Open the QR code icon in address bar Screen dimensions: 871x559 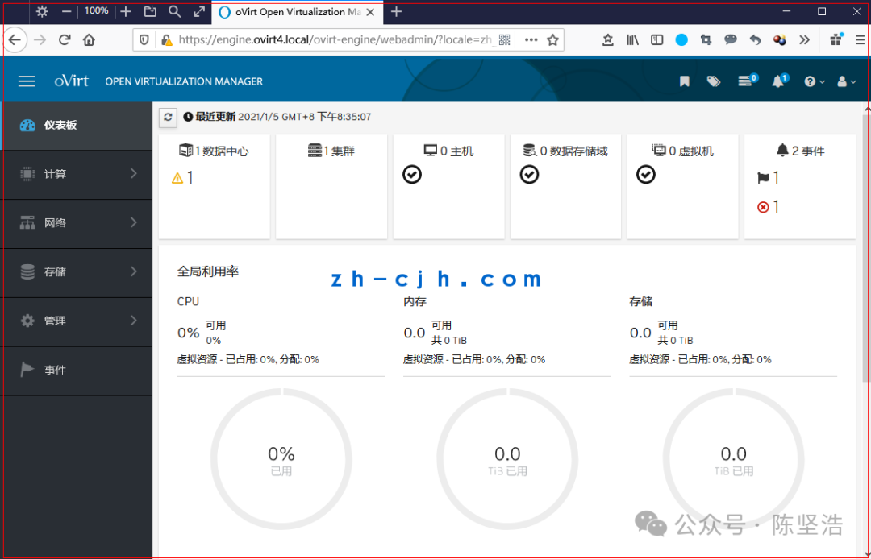(x=504, y=40)
